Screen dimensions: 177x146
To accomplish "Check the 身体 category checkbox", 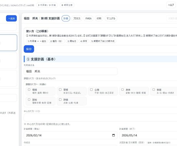I will coord(122,90).
